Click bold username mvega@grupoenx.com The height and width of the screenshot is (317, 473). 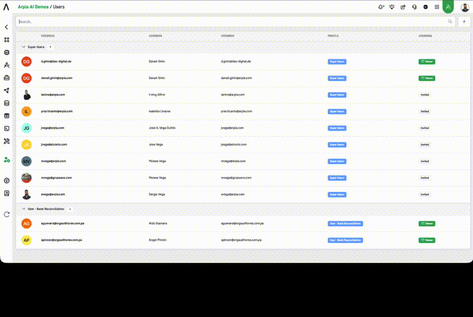point(56,178)
